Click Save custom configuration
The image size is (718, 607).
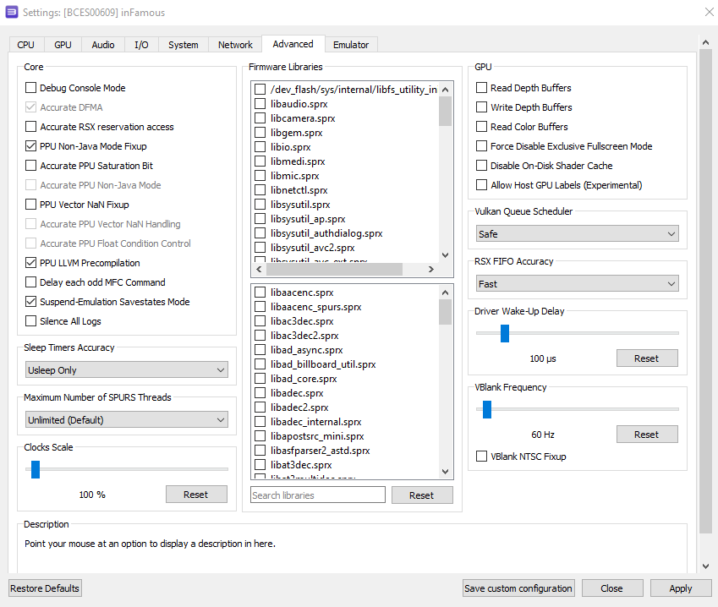[518, 588]
